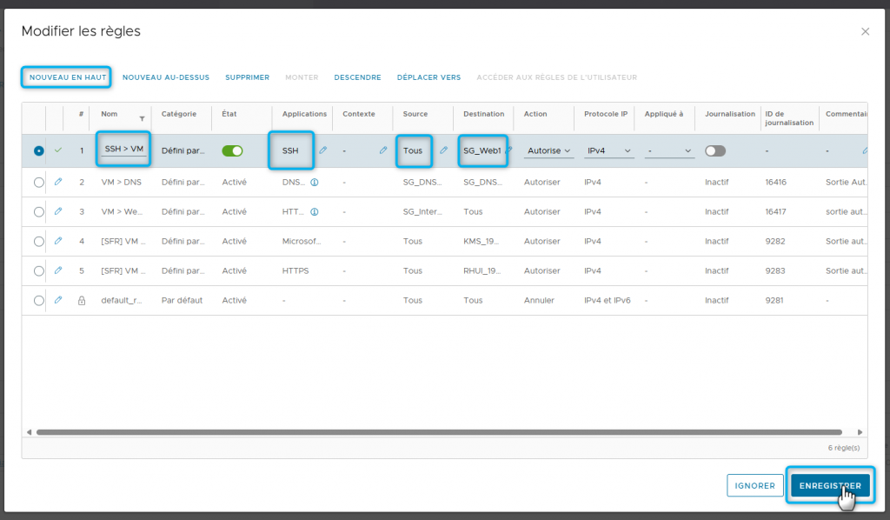This screenshot has height=520, width=890.
Task: Click info icon next to DNS application
Action: pos(315,183)
